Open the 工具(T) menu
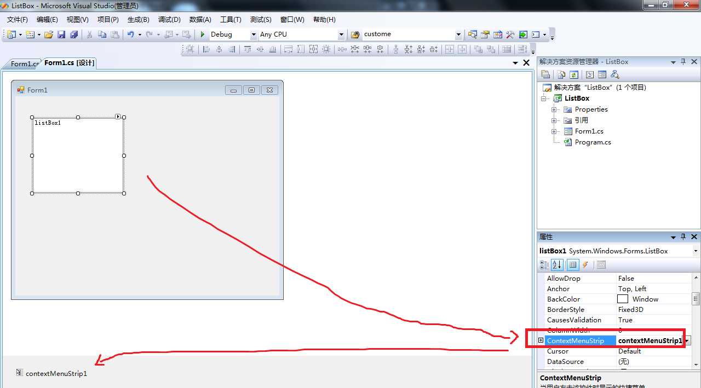701x388 pixels. pyautogui.click(x=231, y=20)
